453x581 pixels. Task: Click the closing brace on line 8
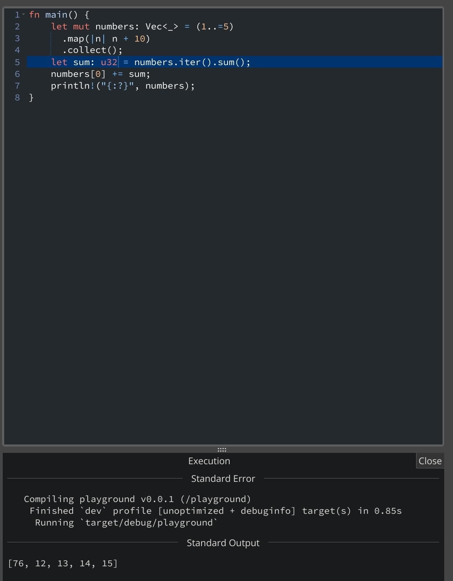click(31, 97)
